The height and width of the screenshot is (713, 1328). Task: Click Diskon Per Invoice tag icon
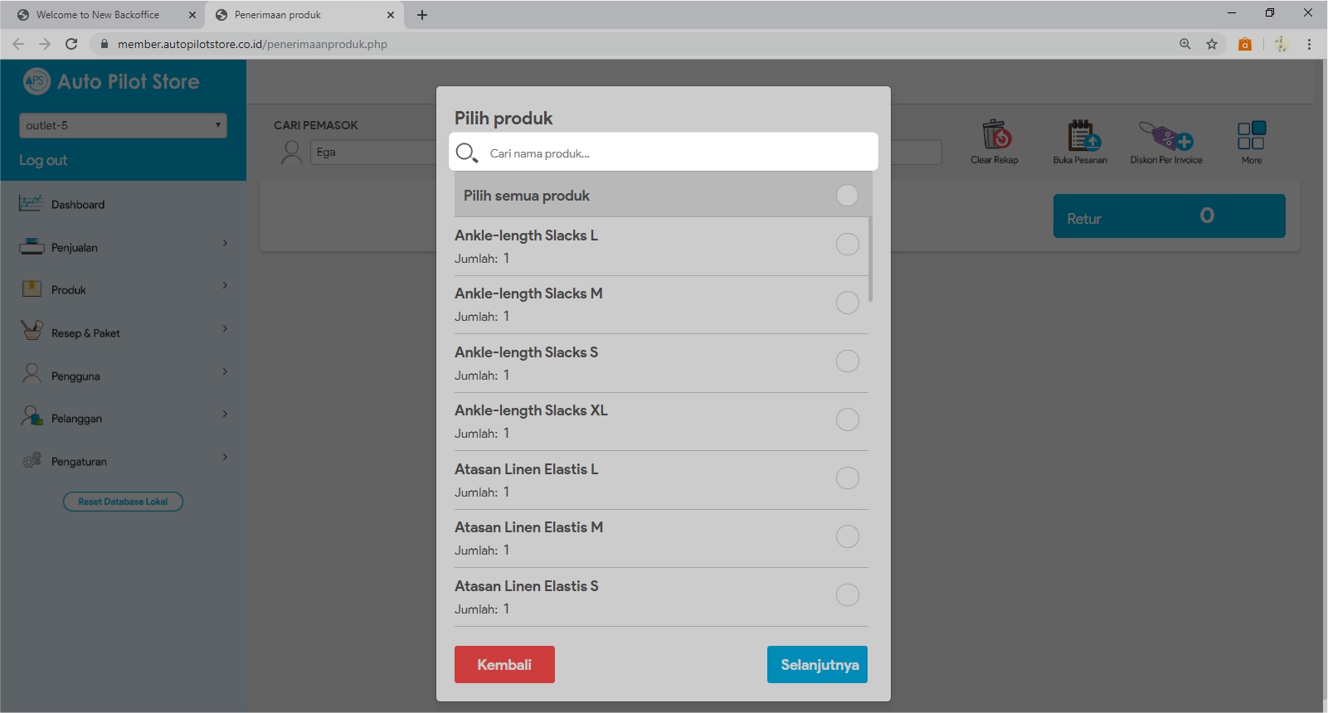tap(1165, 134)
